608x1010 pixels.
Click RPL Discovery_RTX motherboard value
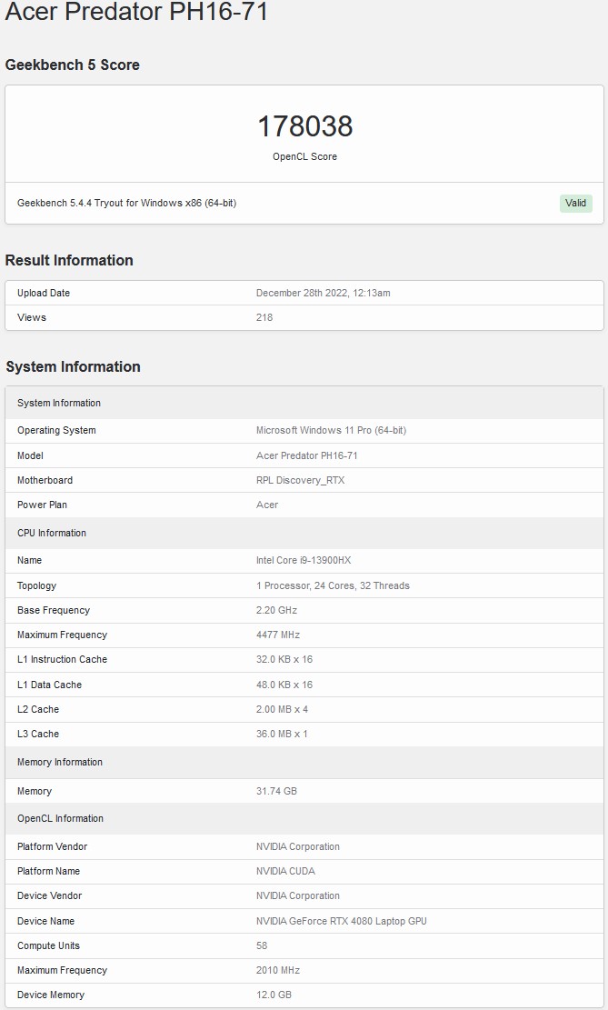pyautogui.click(x=300, y=480)
